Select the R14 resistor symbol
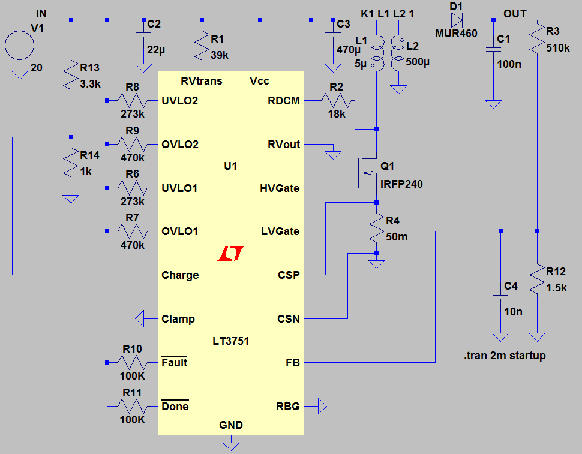Image resolution: width=582 pixels, height=454 pixels. (x=71, y=163)
